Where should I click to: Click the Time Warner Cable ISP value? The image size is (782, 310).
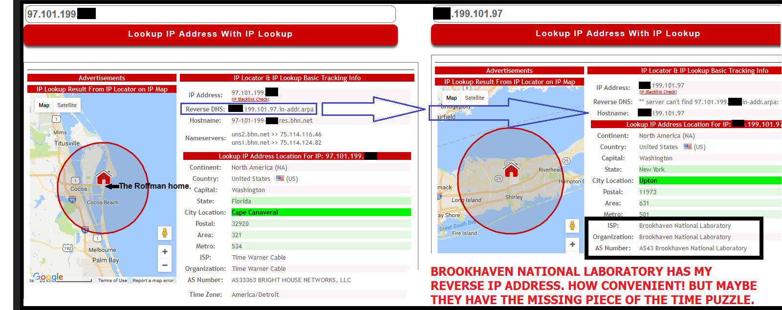tap(259, 257)
